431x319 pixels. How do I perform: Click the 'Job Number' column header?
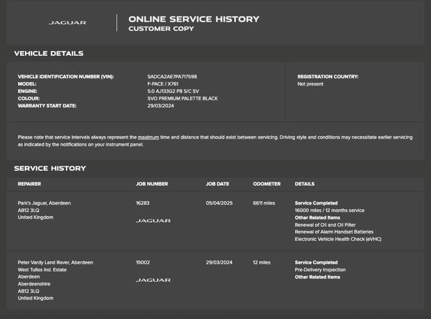point(152,184)
